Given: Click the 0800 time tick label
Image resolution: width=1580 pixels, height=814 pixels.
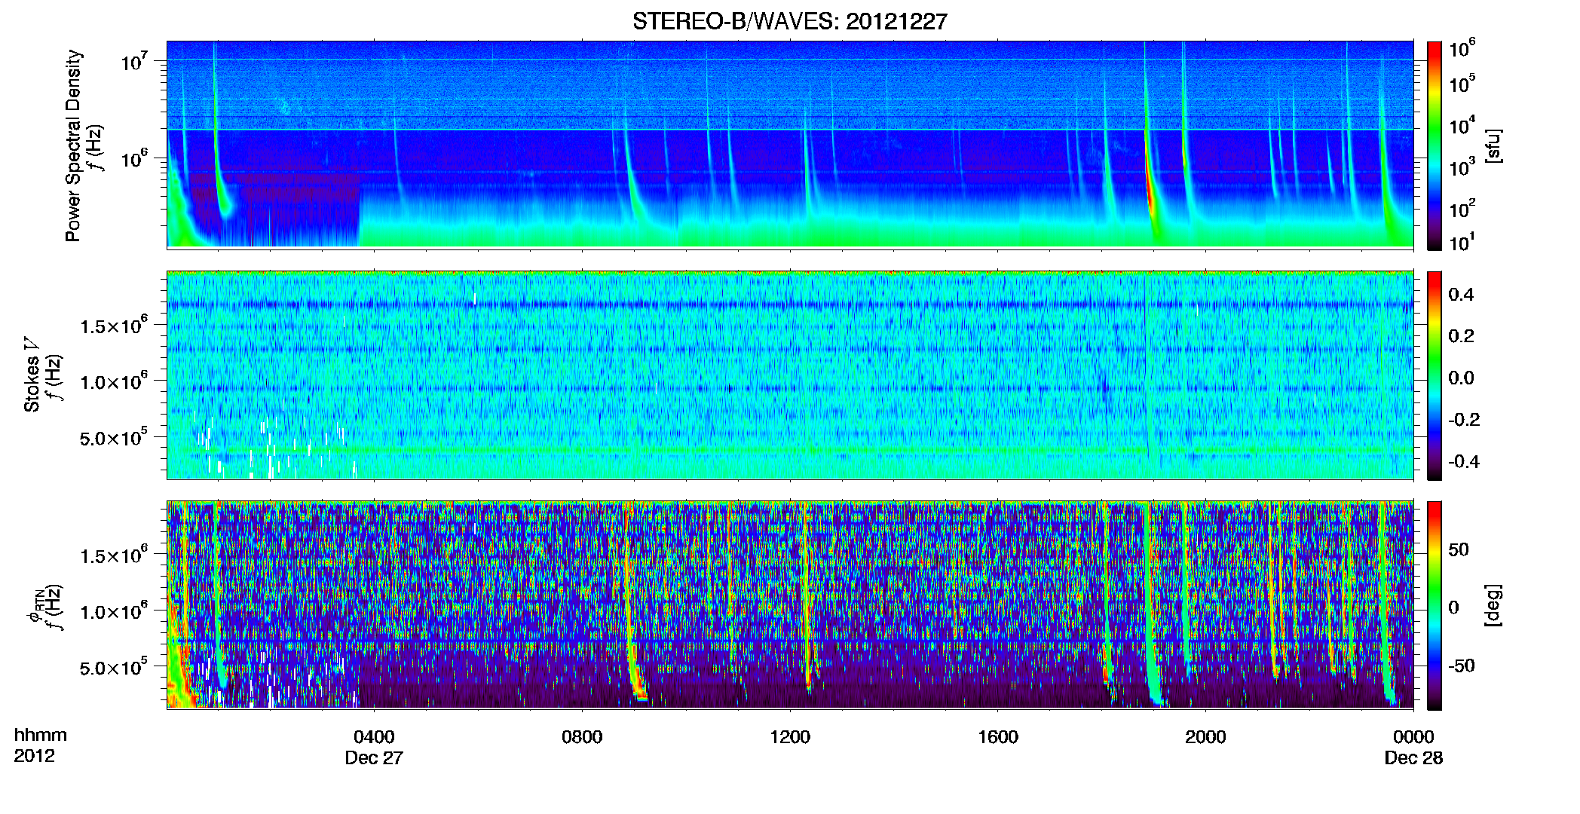Looking at the screenshot, I should pyautogui.click(x=582, y=736).
